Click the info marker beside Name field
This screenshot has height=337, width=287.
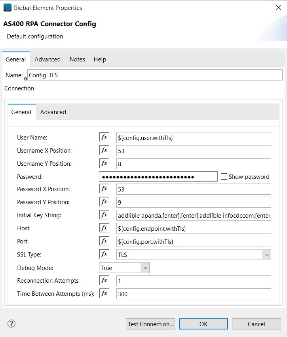coord(25,79)
